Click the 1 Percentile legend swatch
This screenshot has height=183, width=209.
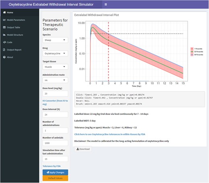click(x=192, y=49)
